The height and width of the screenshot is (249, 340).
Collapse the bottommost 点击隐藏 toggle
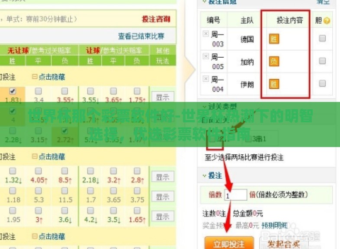pyautogui.click(x=49, y=236)
